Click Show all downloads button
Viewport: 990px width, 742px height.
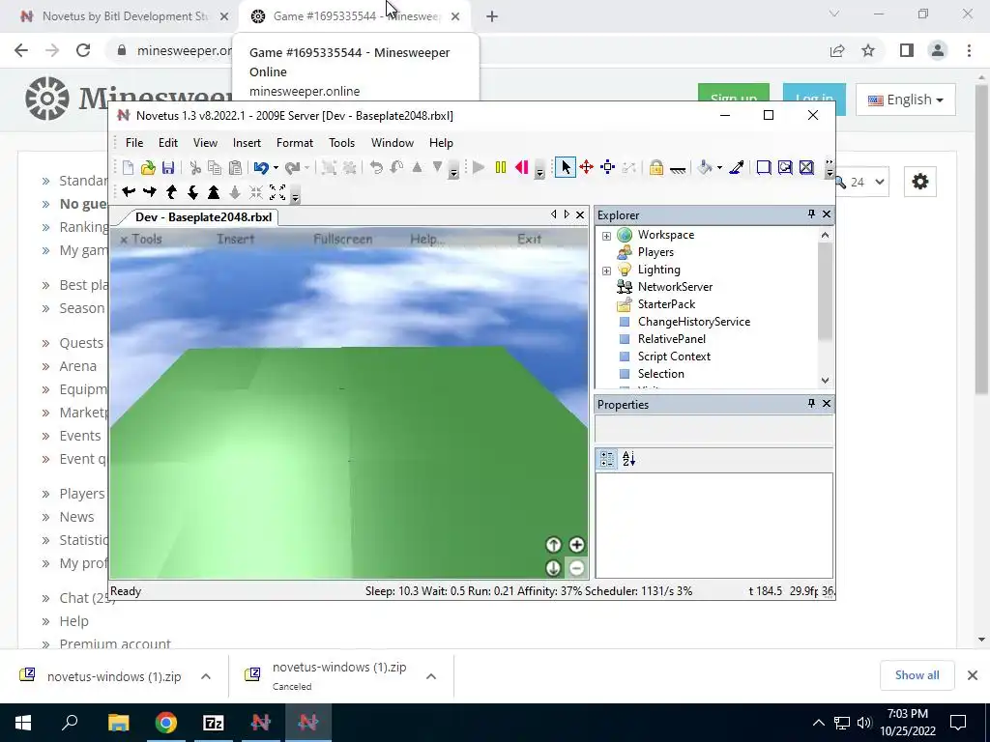click(917, 675)
